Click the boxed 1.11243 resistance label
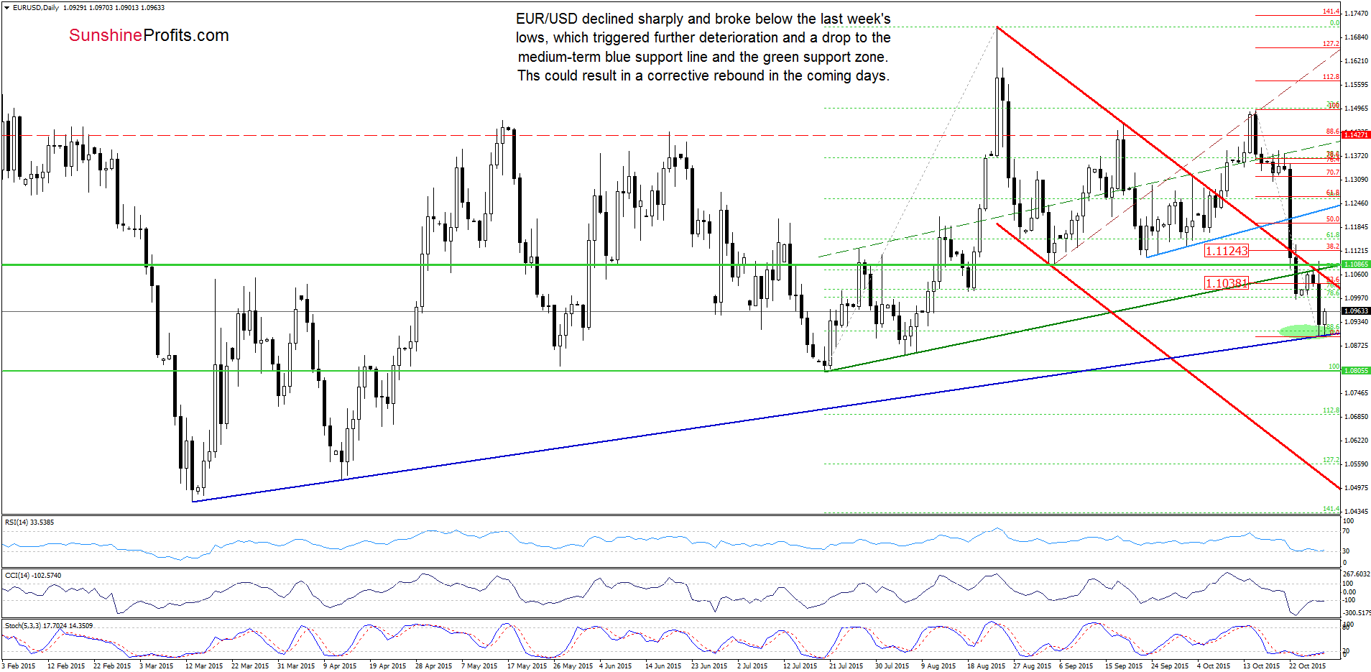This screenshot has width=1371, height=672. (x=1227, y=251)
